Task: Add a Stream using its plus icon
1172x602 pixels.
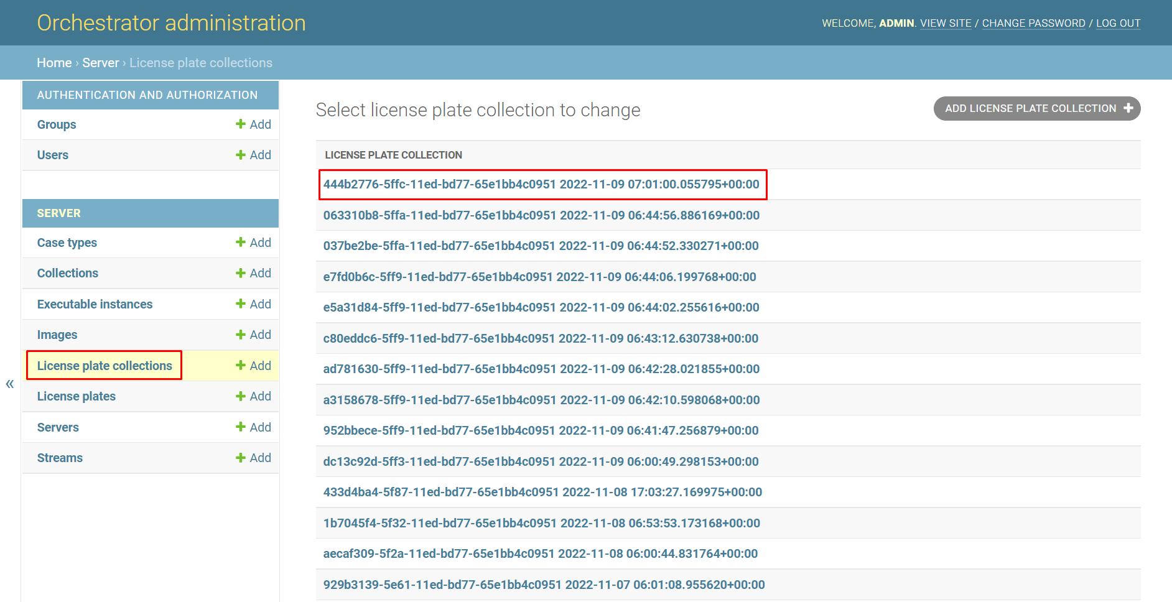Action: coord(241,458)
